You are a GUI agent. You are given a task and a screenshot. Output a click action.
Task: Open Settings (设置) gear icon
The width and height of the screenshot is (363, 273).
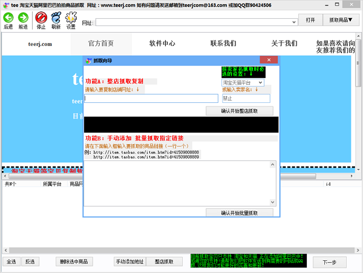[x=71, y=18]
